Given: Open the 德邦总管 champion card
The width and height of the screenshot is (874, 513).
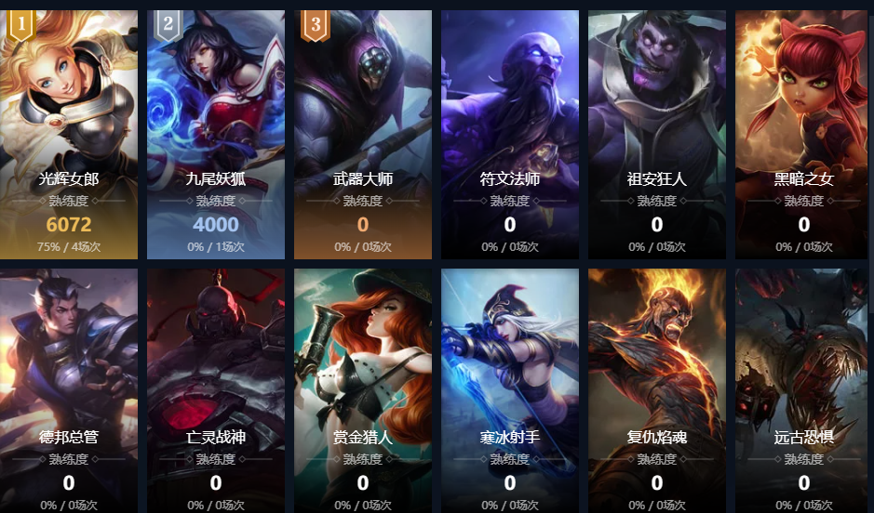Looking at the screenshot, I should tap(69, 391).
